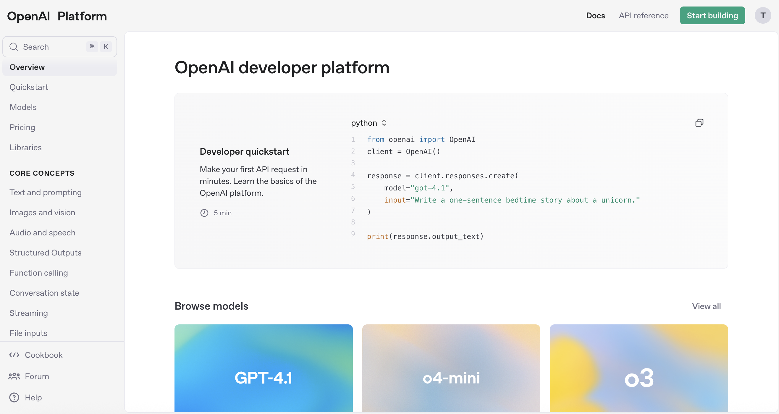The height and width of the screenshot is (414, 779).
Task: Click the Browse models heading
Action: pyautogui.click(x=211, y=306)
